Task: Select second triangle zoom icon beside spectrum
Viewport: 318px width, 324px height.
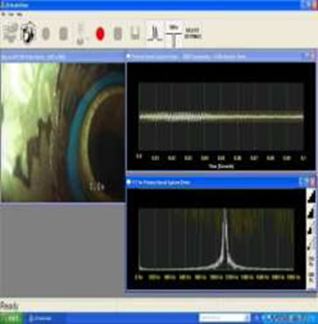Action: 311,214
